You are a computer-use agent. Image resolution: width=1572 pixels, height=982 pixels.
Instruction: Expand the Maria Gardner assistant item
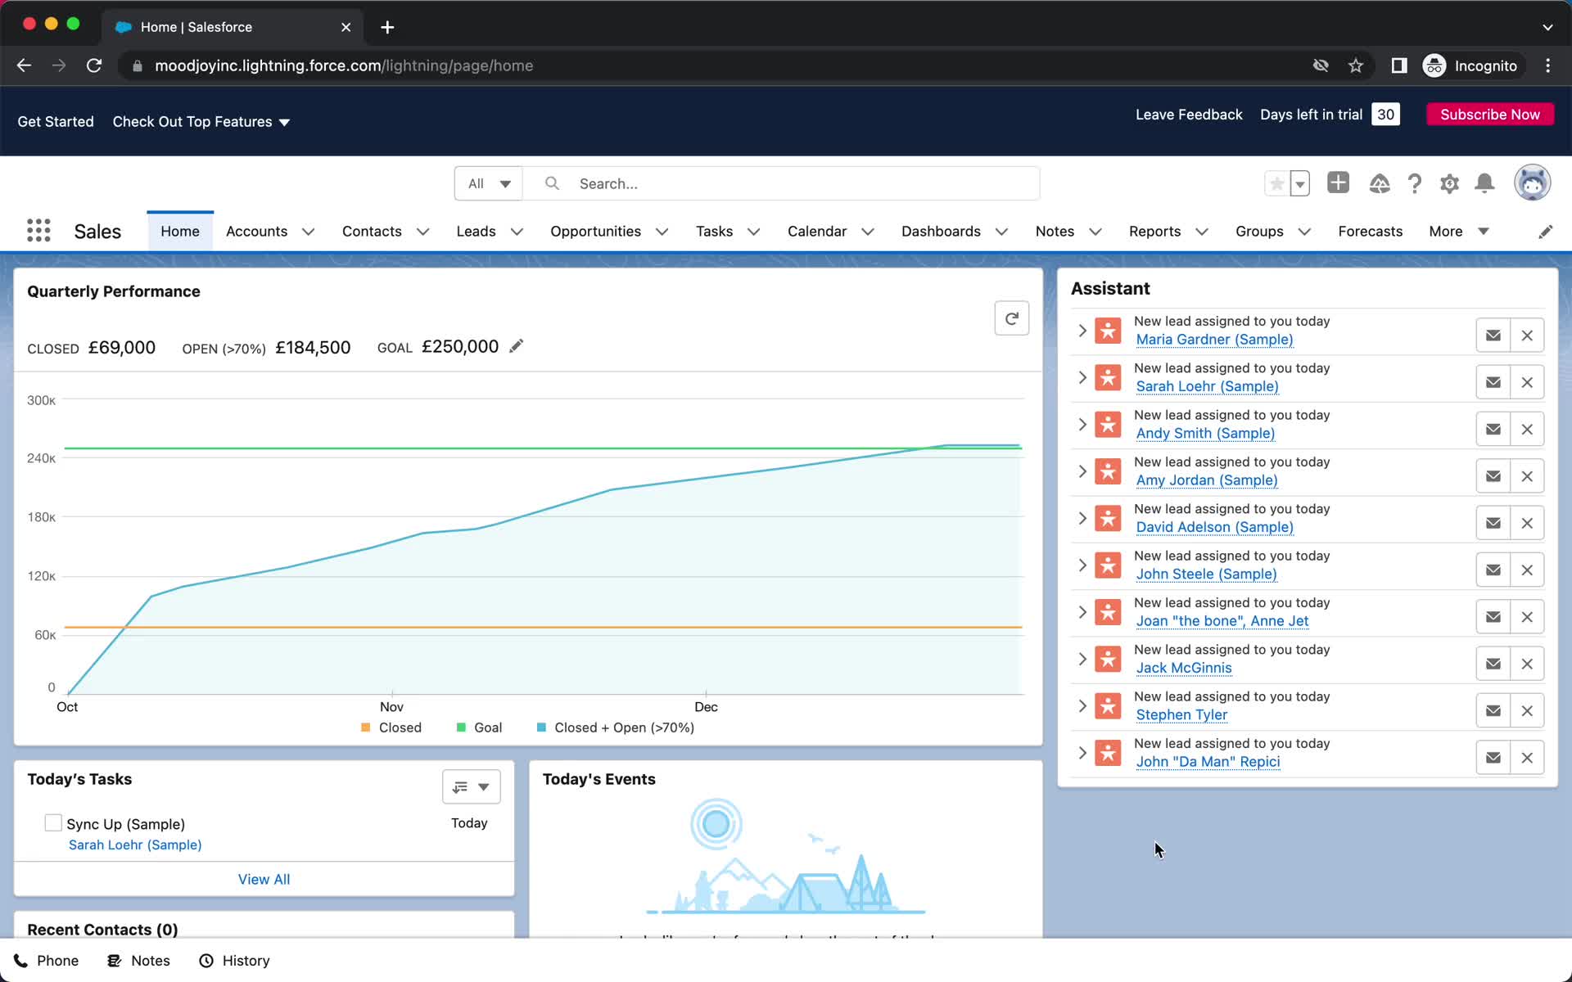(1082, 331)
